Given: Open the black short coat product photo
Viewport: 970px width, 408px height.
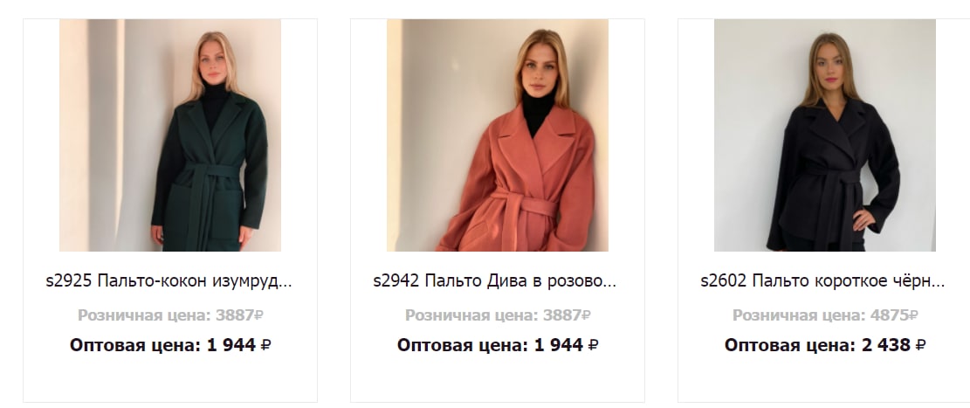Looking at the screenshot, I should 824,135.
